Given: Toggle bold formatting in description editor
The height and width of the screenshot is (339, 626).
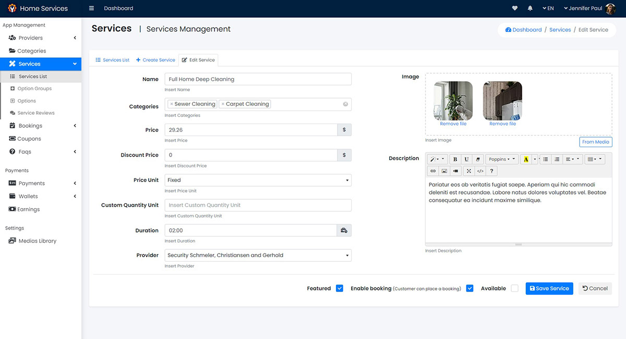Looking at the screenshot, I should pos(455,159).
